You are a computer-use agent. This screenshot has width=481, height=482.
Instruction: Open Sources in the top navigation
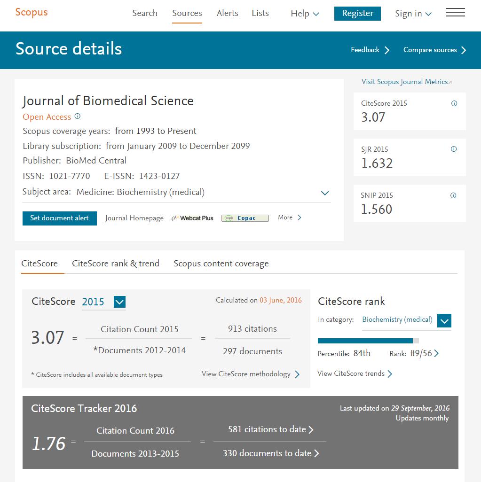click(x=187, y=13)
